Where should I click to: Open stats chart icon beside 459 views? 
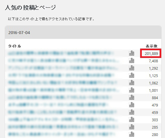131,112
